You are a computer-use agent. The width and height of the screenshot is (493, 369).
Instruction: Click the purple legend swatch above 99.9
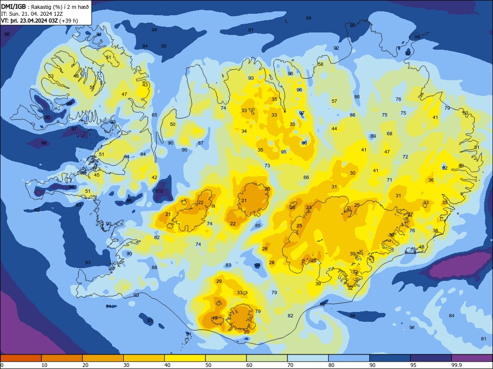coord(472,358)
